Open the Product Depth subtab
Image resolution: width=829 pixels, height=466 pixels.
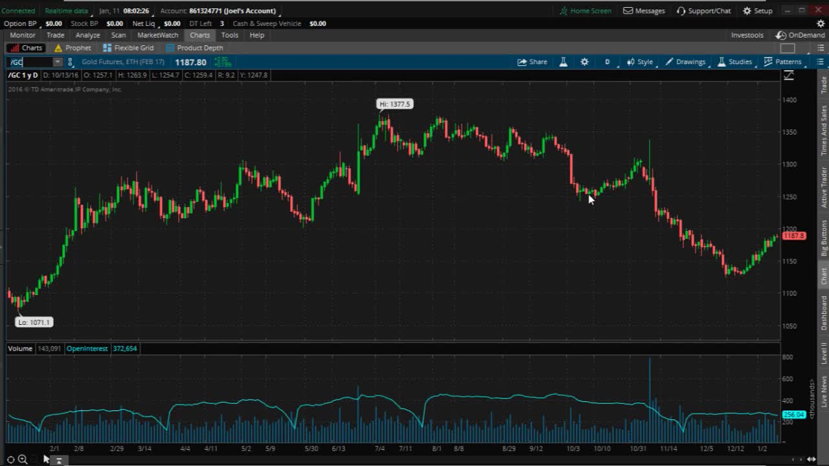point(194,48)
